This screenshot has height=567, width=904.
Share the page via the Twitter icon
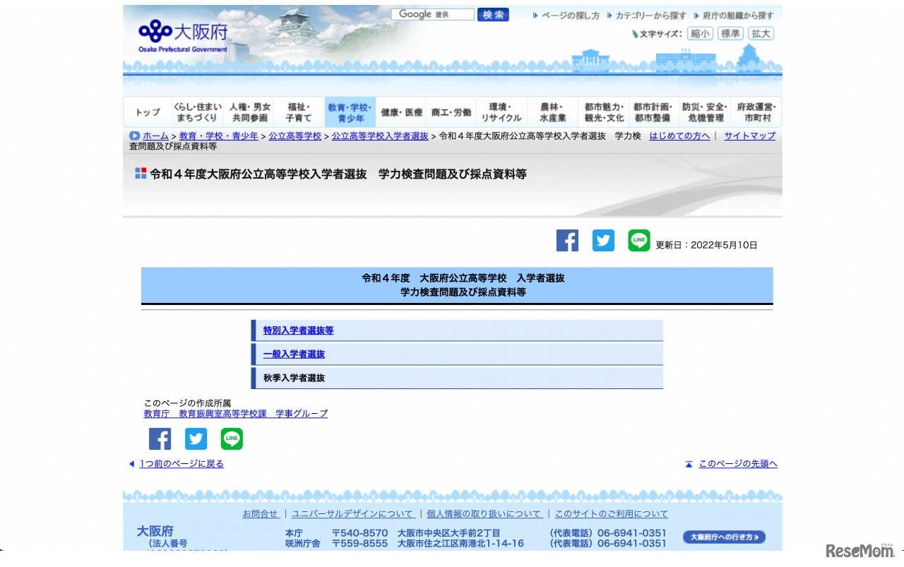click(603, 241)
